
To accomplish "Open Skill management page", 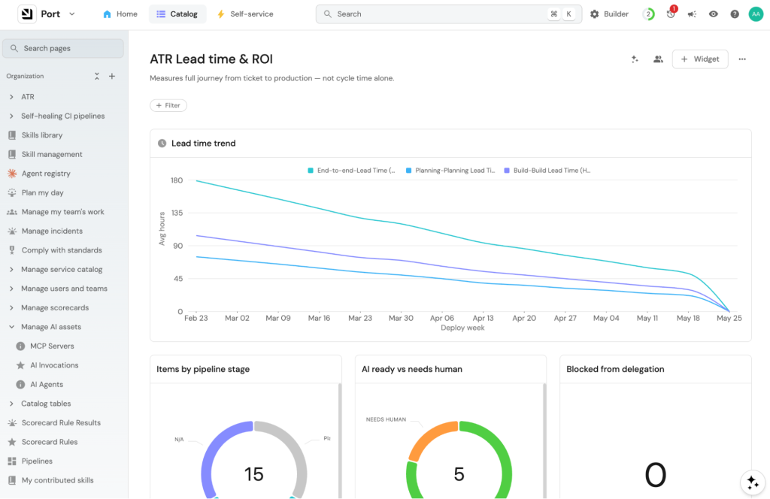I will click(x=52, y=154).
